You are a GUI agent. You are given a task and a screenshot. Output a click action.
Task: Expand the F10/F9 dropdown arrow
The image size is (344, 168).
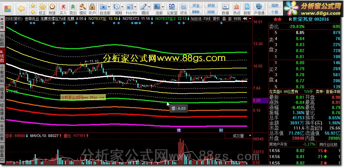pyautogui.click(x=136, y=7)
